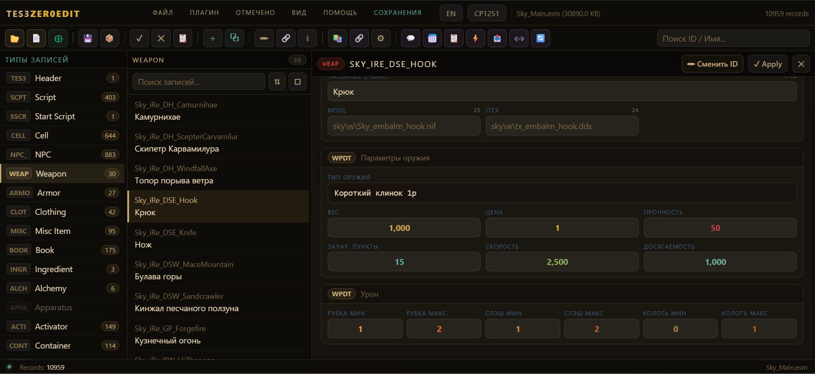
Task: Click the info 'i' toolbar icon
Action: [307, 39]
